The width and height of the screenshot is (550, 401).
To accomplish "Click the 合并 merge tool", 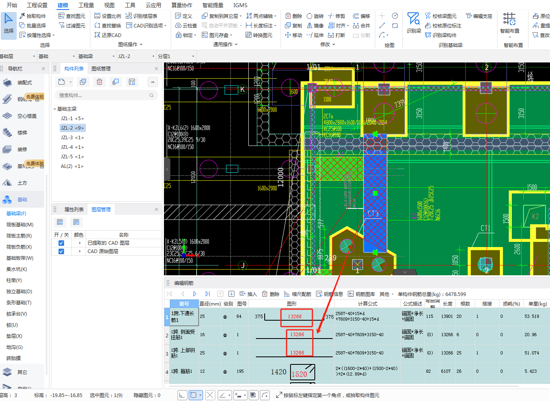I will pyautogui.click(x=362, y=25).
